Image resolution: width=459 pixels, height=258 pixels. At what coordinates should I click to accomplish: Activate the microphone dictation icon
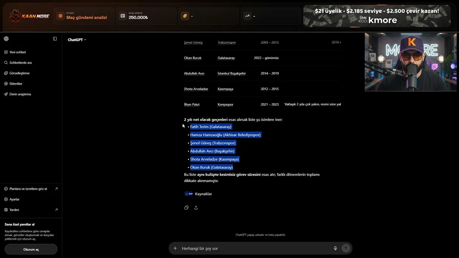(x=335, y=248)
